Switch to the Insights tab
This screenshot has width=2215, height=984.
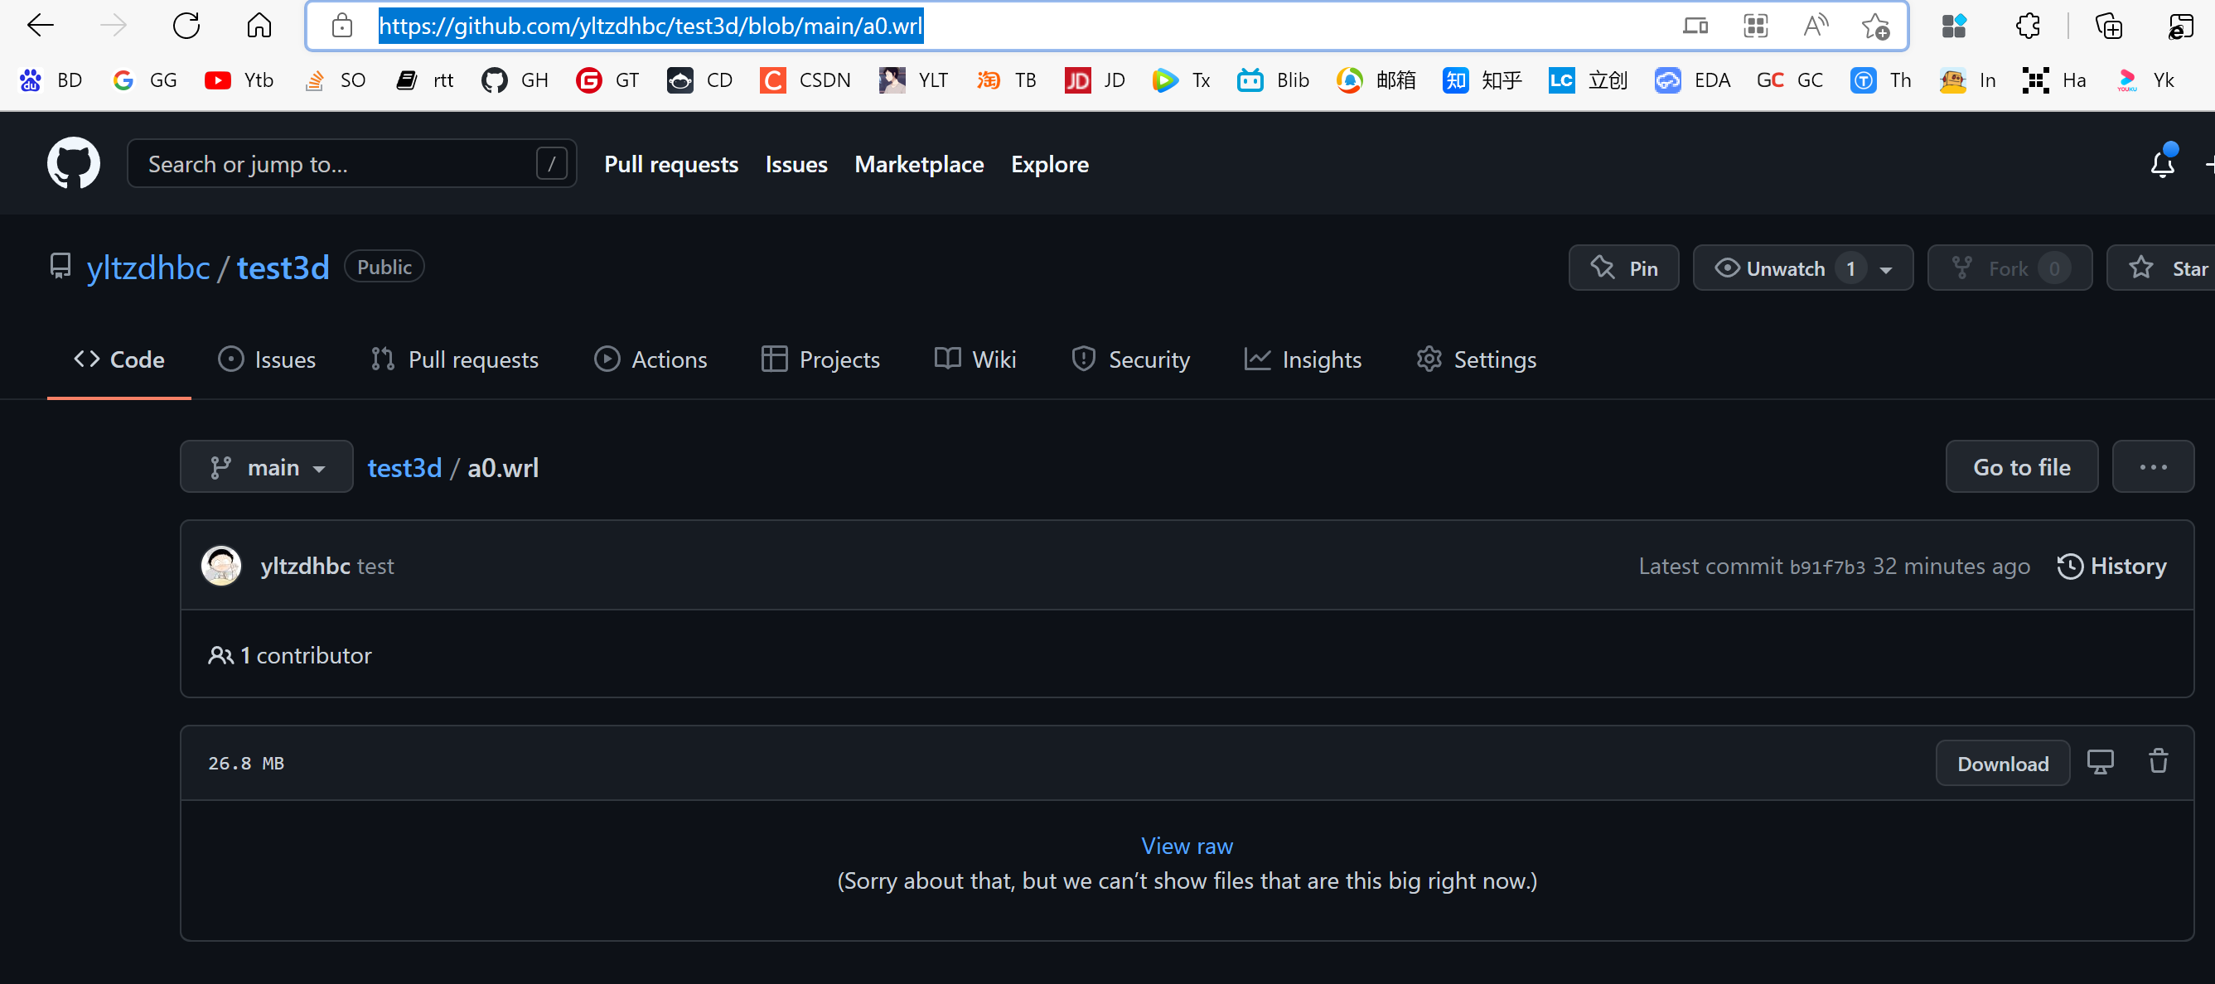(x=1303, y=359)
